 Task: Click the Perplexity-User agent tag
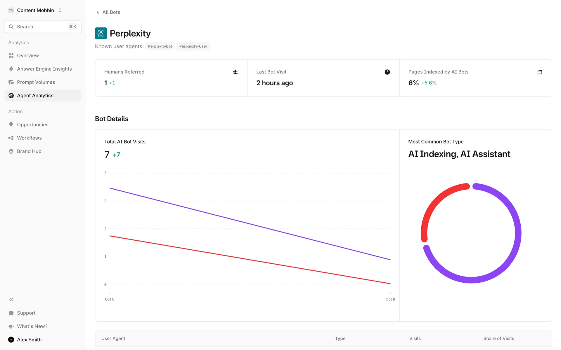pyautogui.click(x=193, y=46)
